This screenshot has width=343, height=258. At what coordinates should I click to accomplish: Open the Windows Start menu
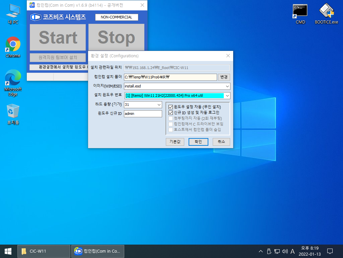coord(8,251)
